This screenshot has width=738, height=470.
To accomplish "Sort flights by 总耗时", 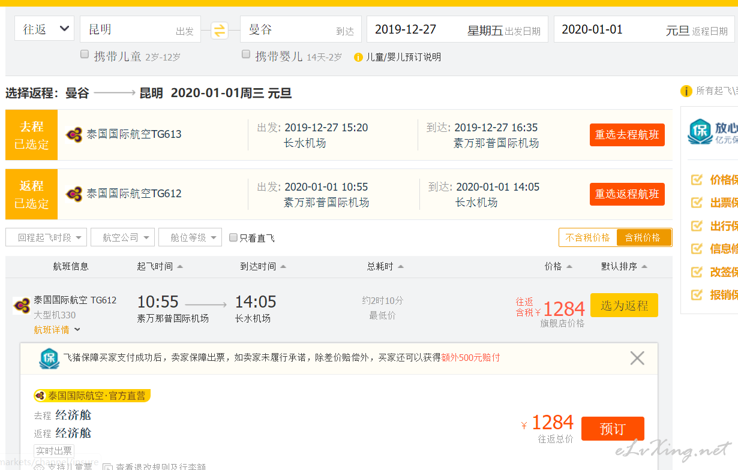I will pyautogui.click(x=385, y=267).
